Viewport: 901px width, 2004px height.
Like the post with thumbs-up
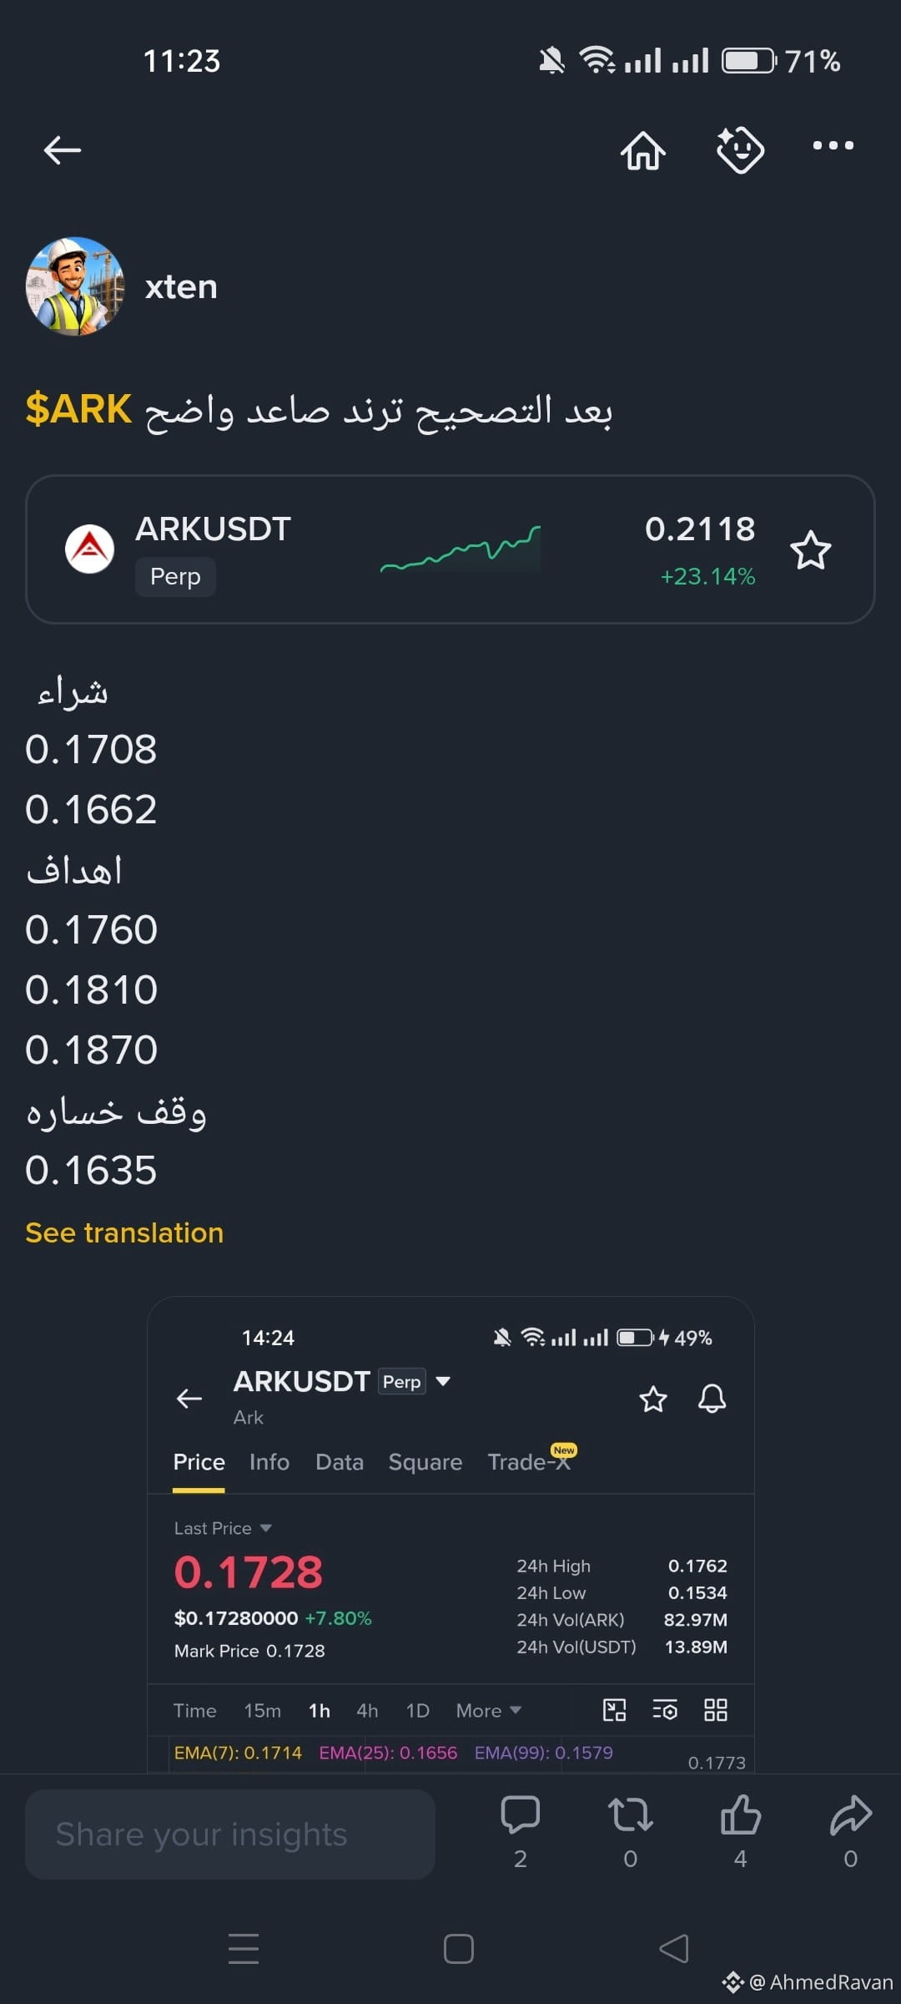pyautogui.click(x=741, y=1816)
